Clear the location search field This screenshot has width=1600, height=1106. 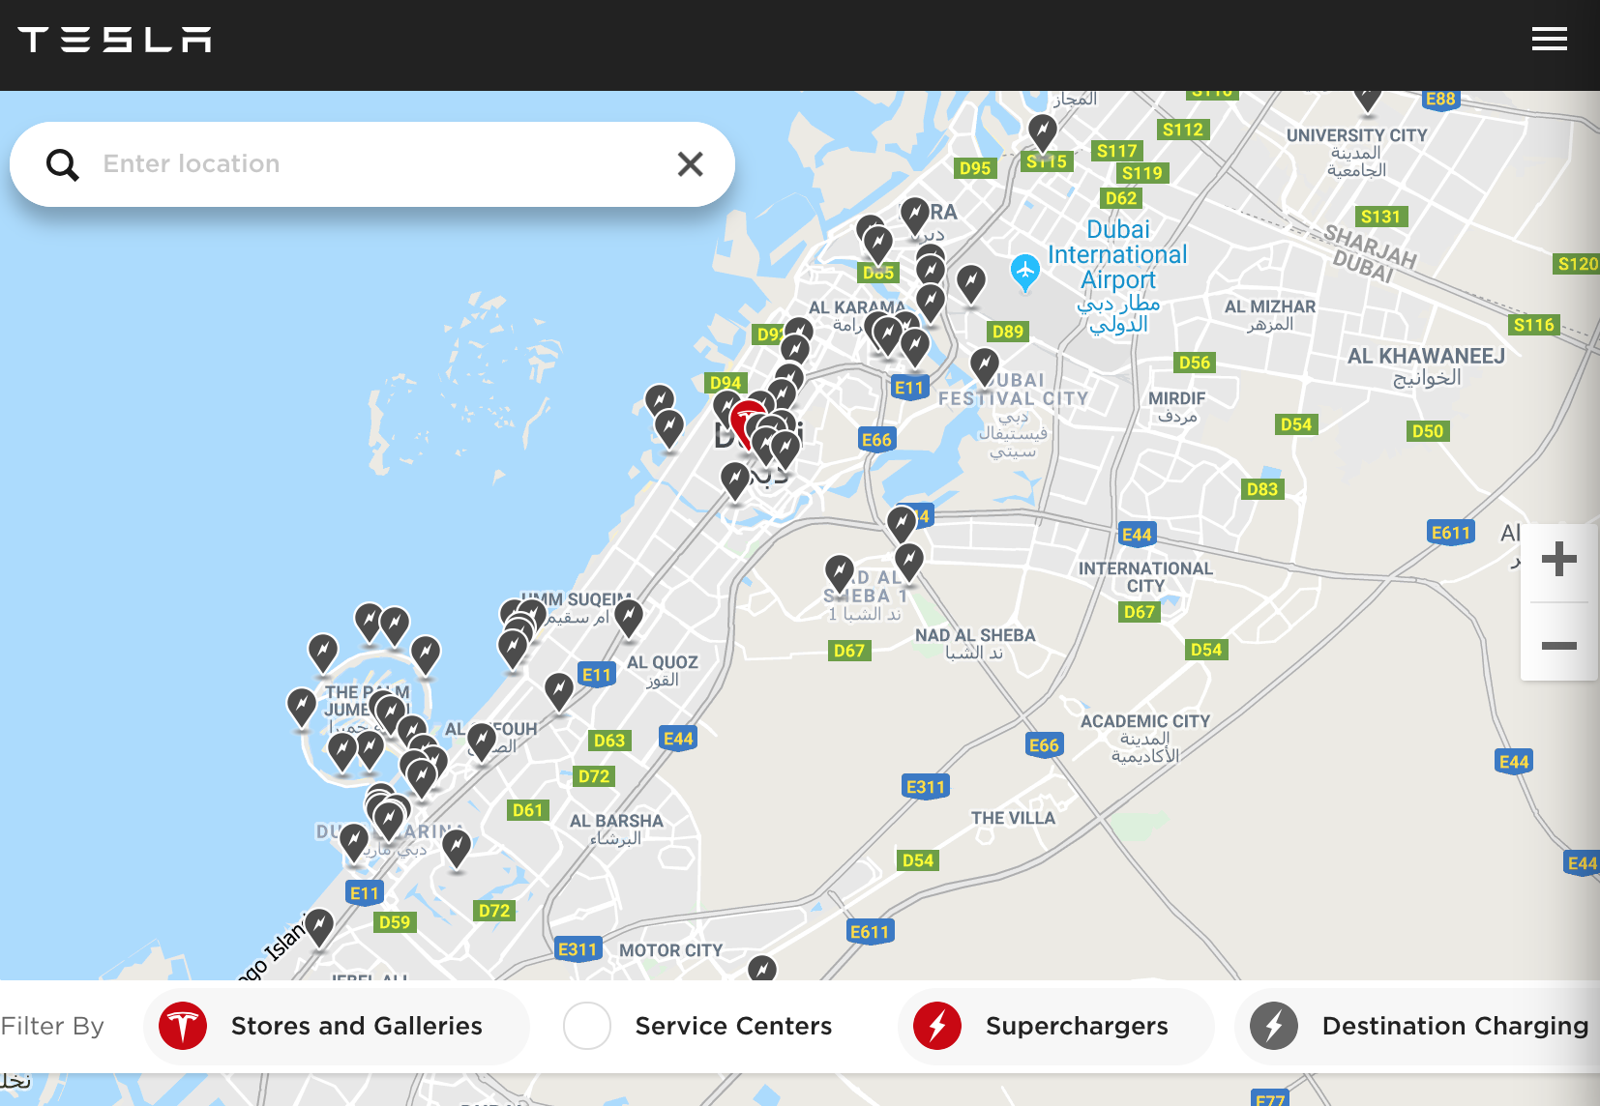(x=690, y=164)
